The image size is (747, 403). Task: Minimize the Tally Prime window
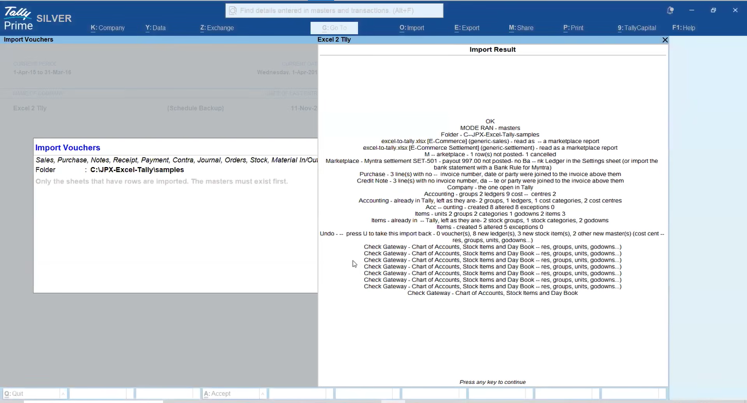click(692, 10)
